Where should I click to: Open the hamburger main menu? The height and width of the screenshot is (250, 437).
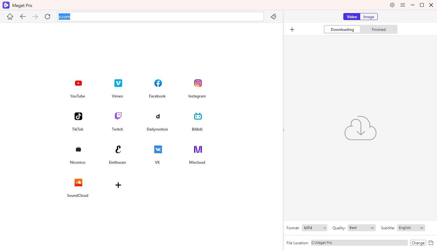click(403, 5)
